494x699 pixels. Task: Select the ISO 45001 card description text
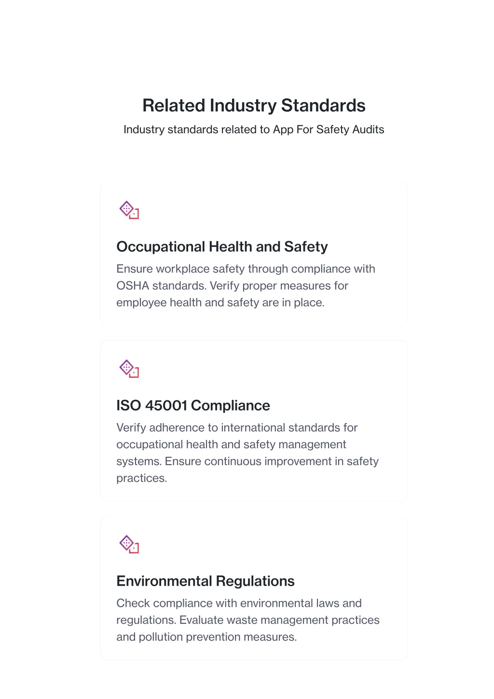point(247,452)
